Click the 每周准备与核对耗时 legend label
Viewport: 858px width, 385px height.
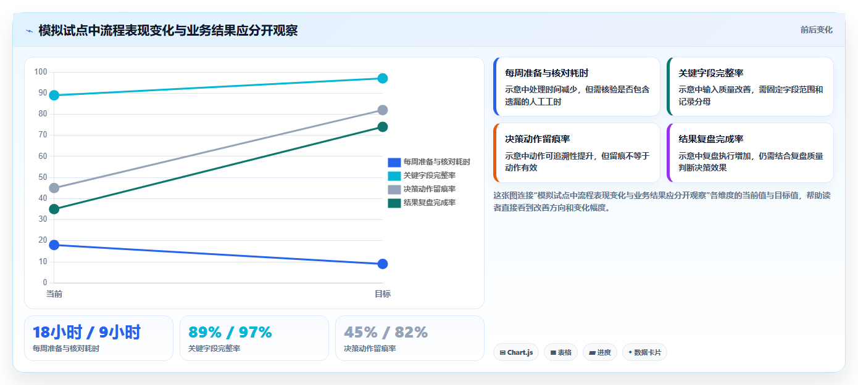pos(437,162)
